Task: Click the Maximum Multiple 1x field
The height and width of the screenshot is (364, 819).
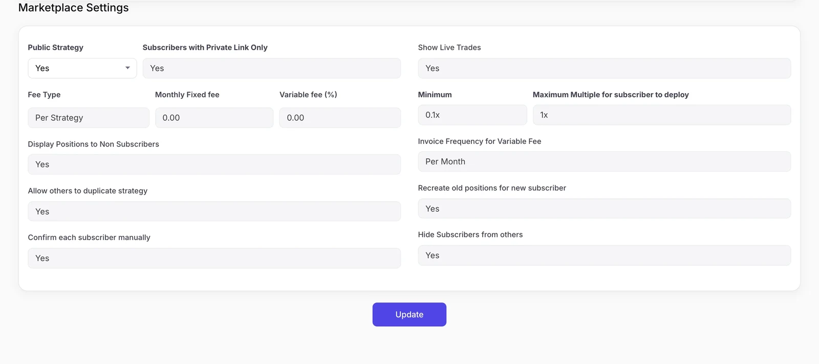Action: click(x=662, y=115)
